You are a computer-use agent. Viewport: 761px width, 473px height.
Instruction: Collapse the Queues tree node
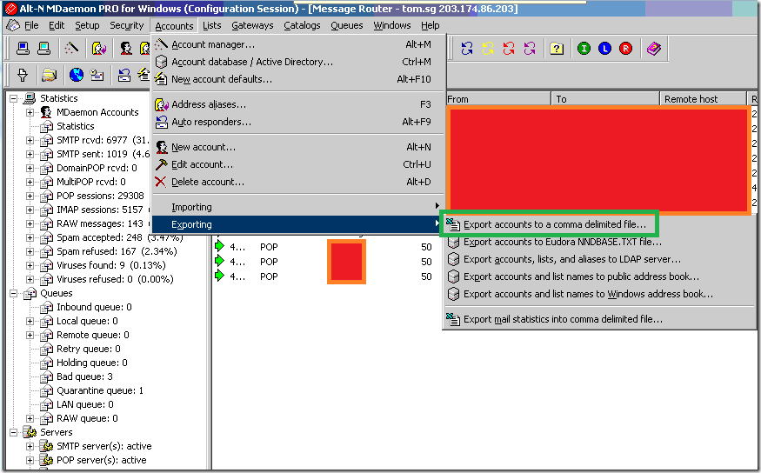[14, 294]
